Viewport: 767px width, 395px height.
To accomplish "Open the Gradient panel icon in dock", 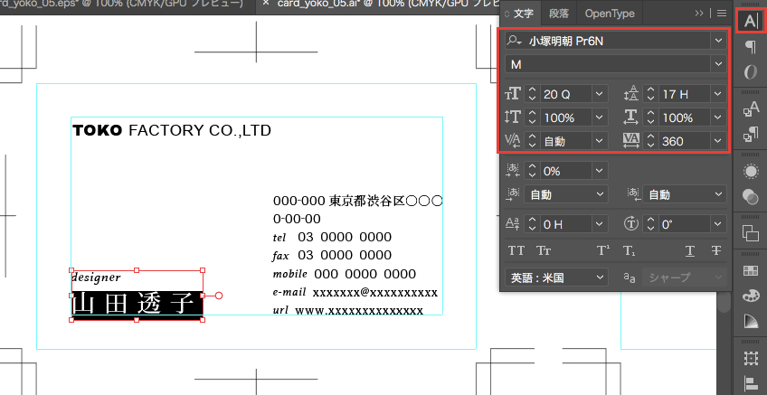I will [751, 321].
